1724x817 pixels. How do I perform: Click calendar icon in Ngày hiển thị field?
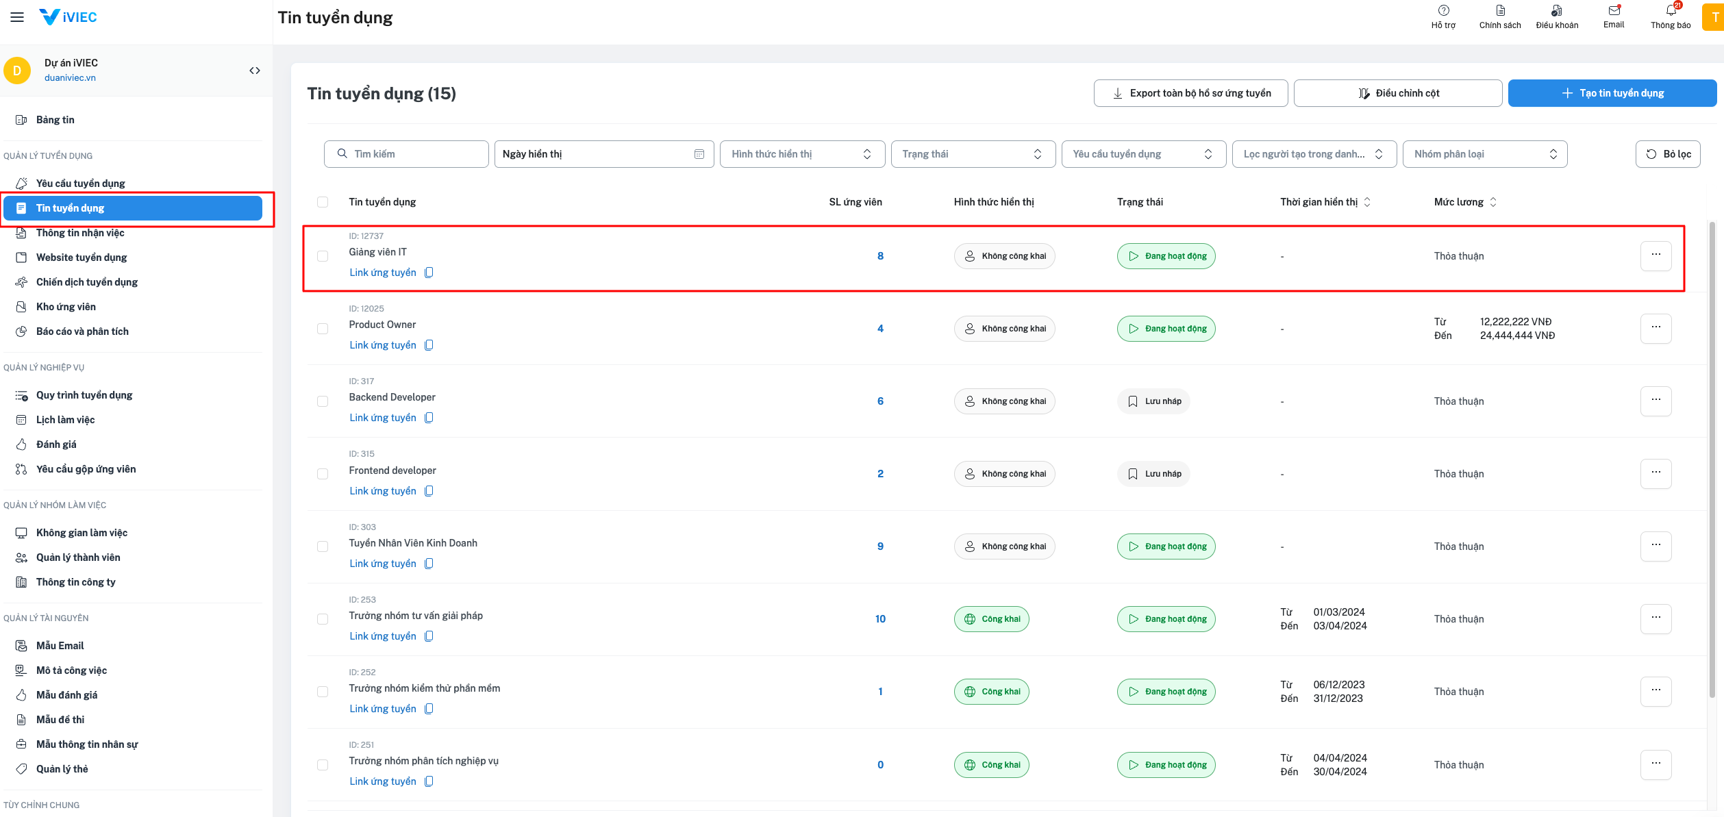pyautogui.click(x=699, y=154)
